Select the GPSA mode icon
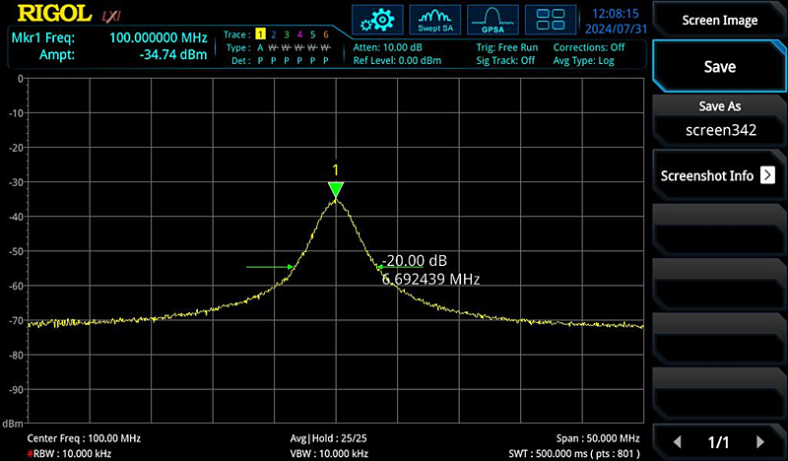Screen dimensions: 788x461 pyautogui.click(x=492, y=20)
